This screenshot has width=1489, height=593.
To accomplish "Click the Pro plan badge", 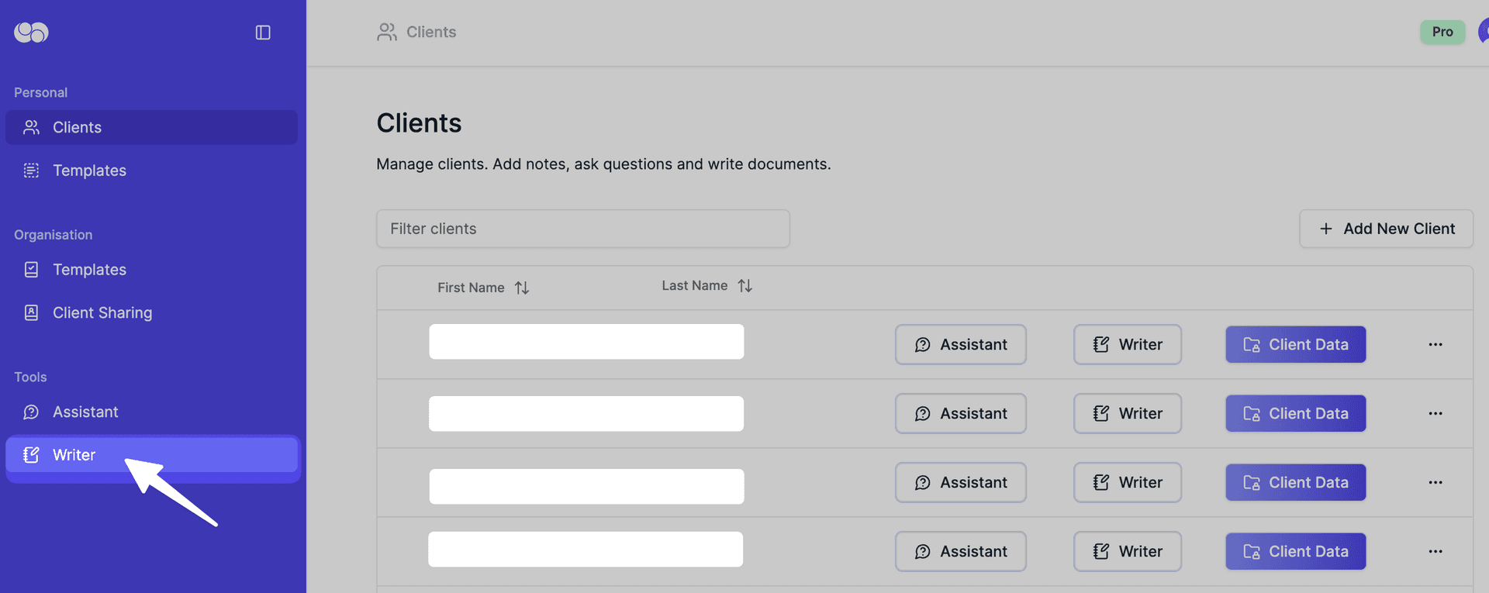I will (1442, 32).
